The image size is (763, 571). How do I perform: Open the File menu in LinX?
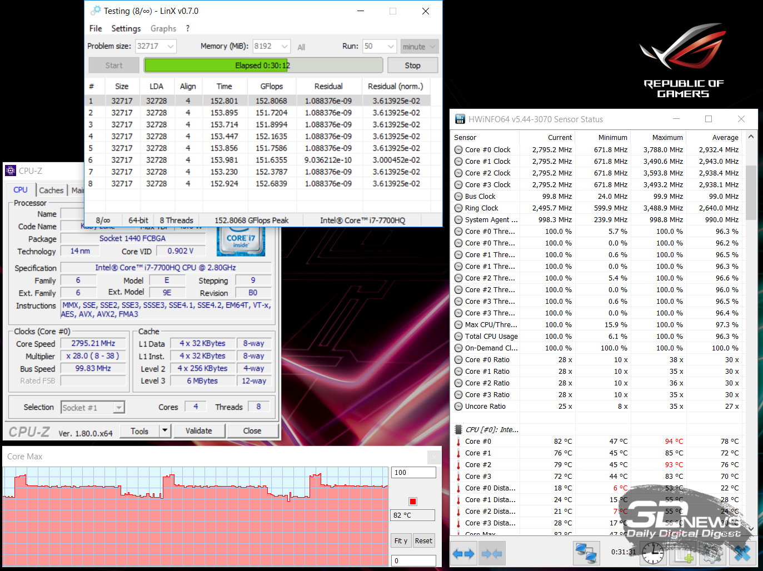tap(96, 28)
